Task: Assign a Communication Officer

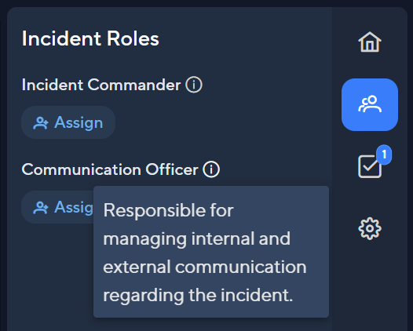Action: [x=57, y=207]
